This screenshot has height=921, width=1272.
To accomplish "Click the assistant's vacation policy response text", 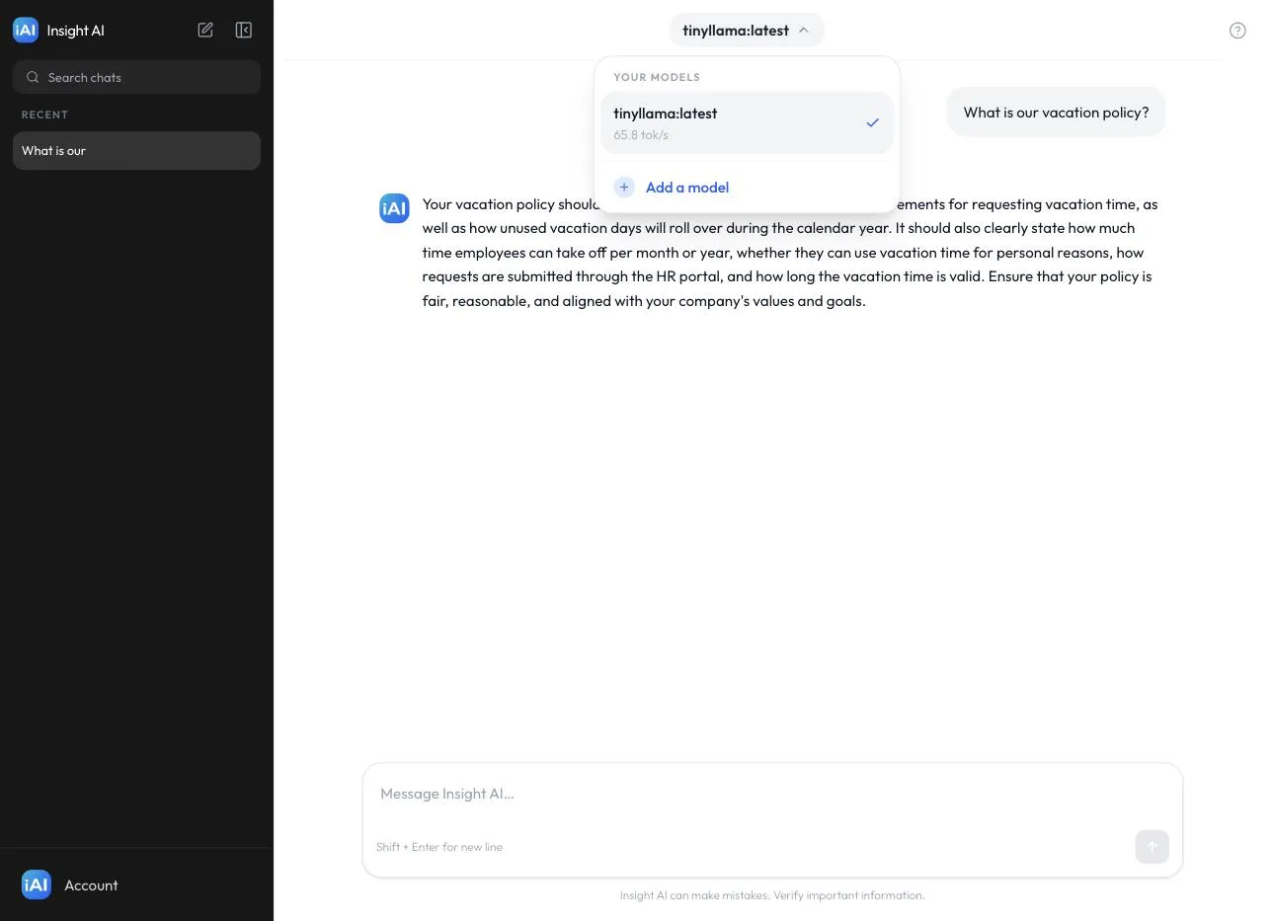I will (790, 252).
